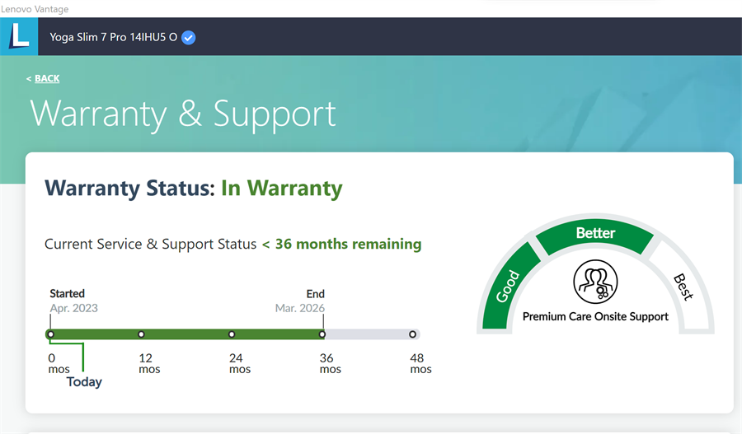Click the 0 mos timeline marker
The height and width of the screenshot is (434, 742).
click(x=51, y=334)
